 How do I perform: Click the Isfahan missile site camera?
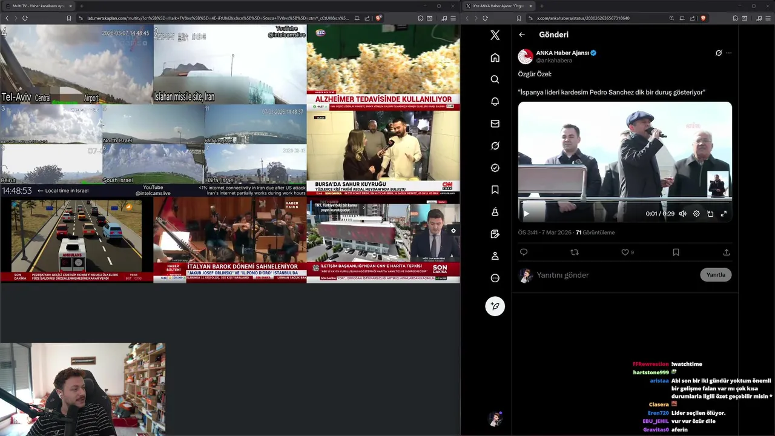[230, 64]
